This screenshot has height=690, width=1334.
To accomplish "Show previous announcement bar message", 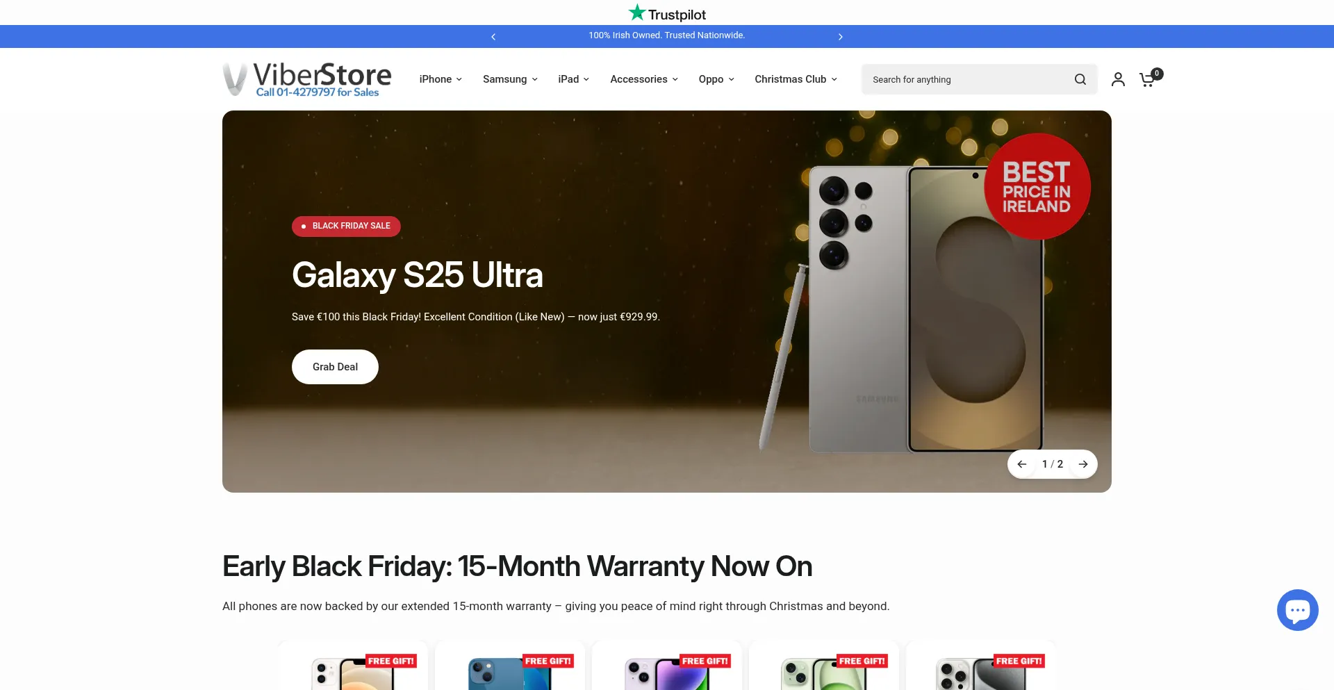I will pyautogui.click(x=493, y=37).
